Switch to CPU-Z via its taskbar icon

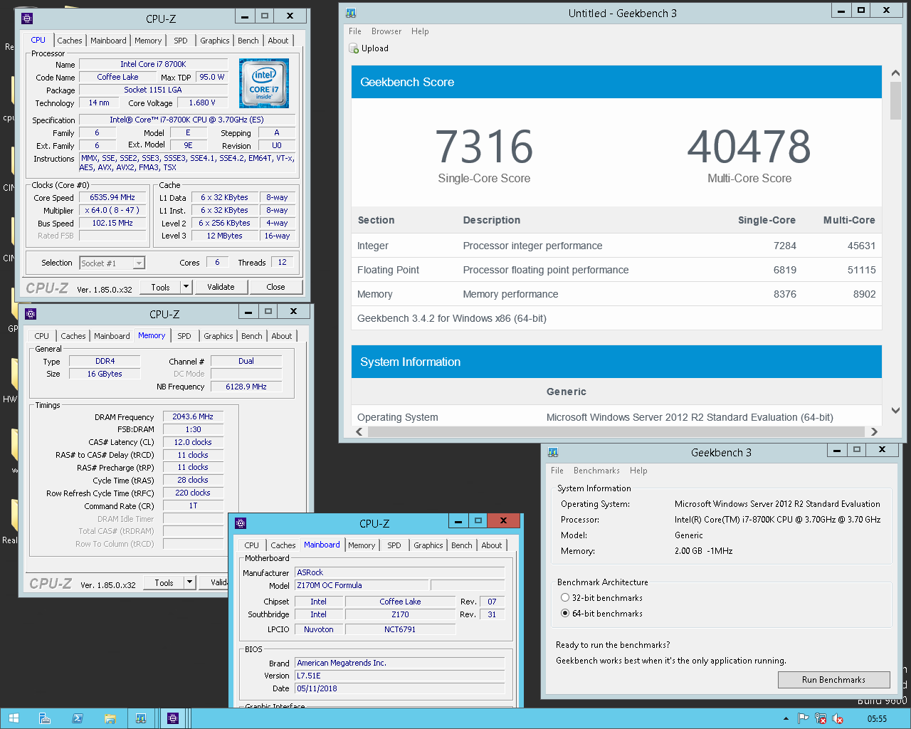click(173, 718)
